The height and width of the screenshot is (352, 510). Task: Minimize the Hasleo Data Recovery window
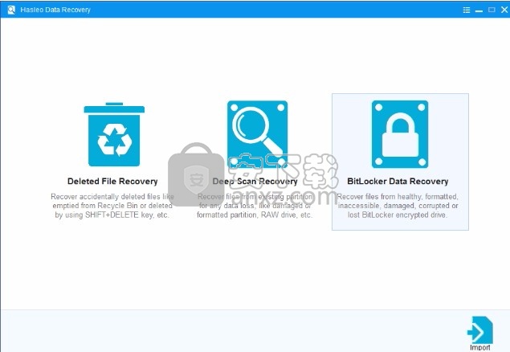click(479, 10)
